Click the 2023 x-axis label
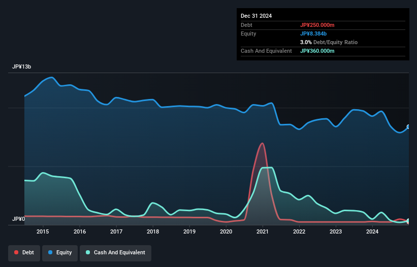The height and width of the screenshot is (267, 417). pos(336,231)
